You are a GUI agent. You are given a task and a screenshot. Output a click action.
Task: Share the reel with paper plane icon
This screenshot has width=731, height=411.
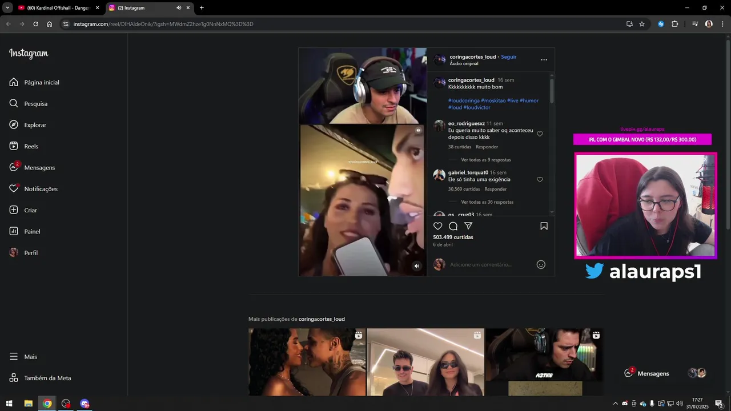[468, 226]
